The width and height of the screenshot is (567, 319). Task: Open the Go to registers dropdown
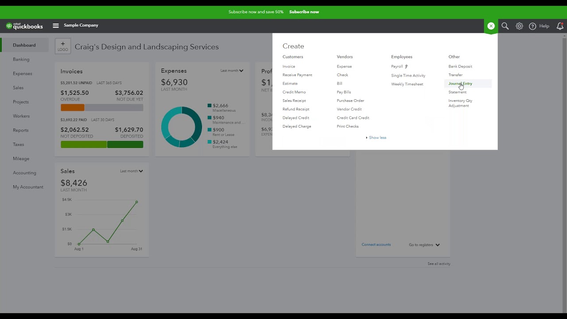[x=424, y=245]
